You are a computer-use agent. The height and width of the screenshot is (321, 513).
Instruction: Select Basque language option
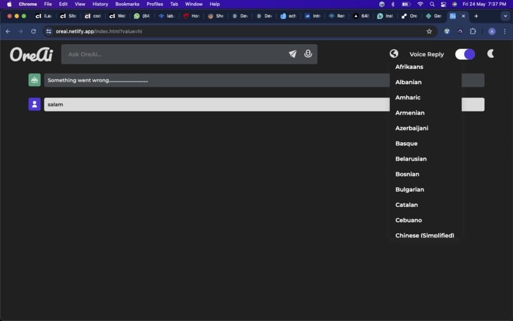[x=406, y=144]
